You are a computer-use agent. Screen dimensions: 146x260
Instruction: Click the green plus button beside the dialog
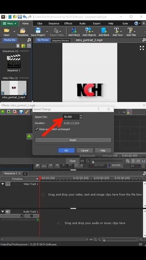(x=29, y=136)
